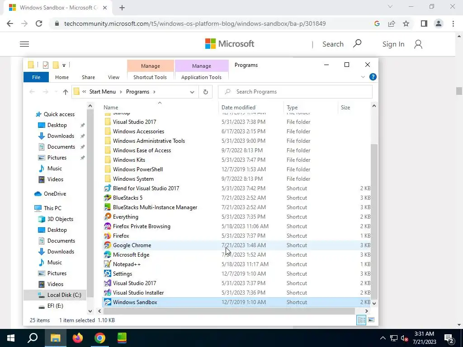Show hidden tray icons chevron
463x347 pixels.
pos(383,338)
